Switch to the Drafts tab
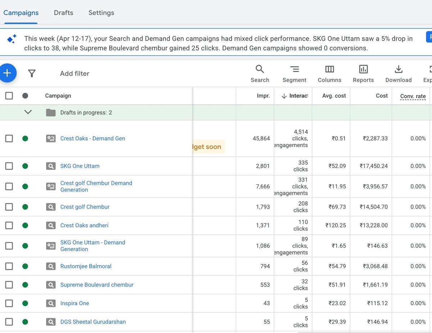 pyautogui.click(x=63, y=13)
